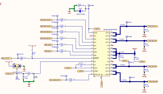
Task: Select dual diode D39 symbol
Action: point(17,66)
